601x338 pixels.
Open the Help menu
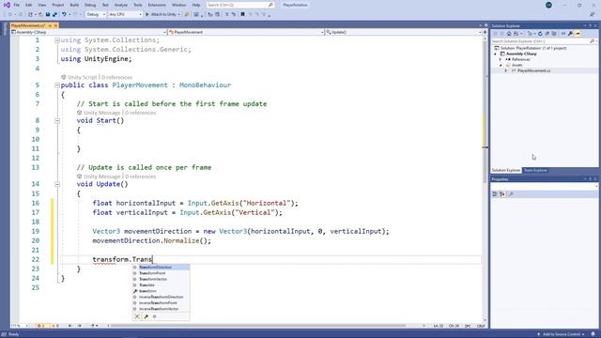(196, 5)
